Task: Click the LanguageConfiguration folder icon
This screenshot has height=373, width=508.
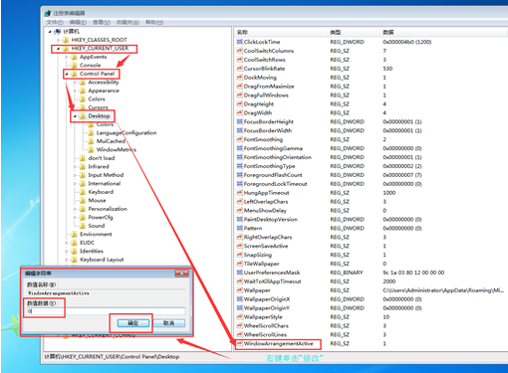Action: click(x=91, y=133)
